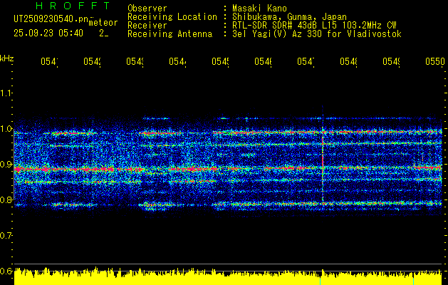Click the yellow signal level bar graph

[228, 276]
